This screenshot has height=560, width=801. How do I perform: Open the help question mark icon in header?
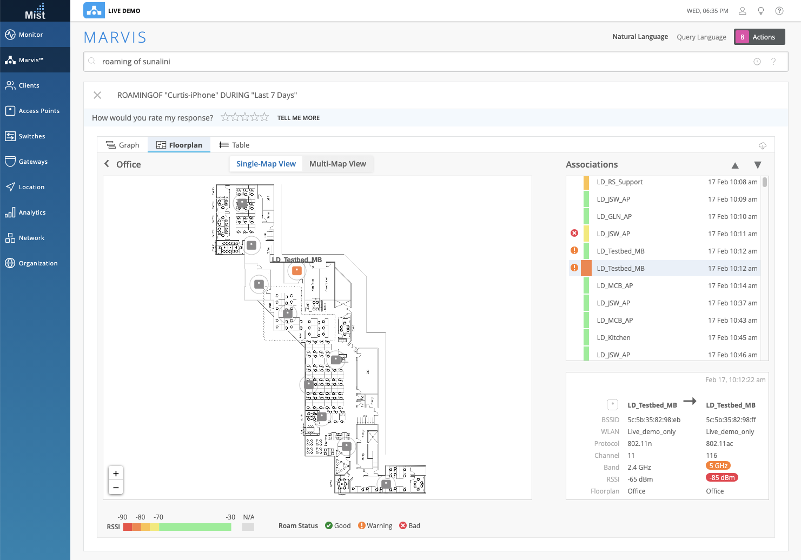coord(779,11)
